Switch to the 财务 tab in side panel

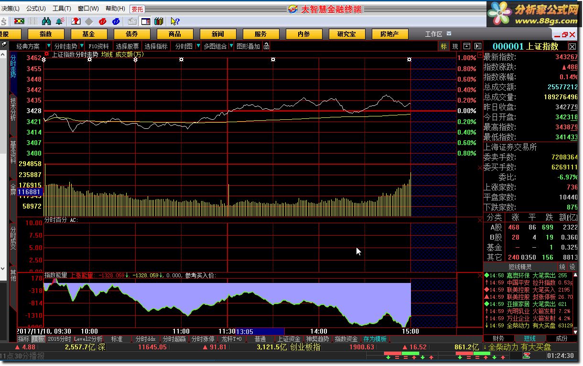point(499,338)
